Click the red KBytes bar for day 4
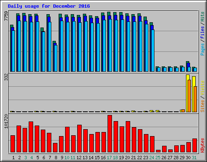207x162 pixels. tap(31, 137)
